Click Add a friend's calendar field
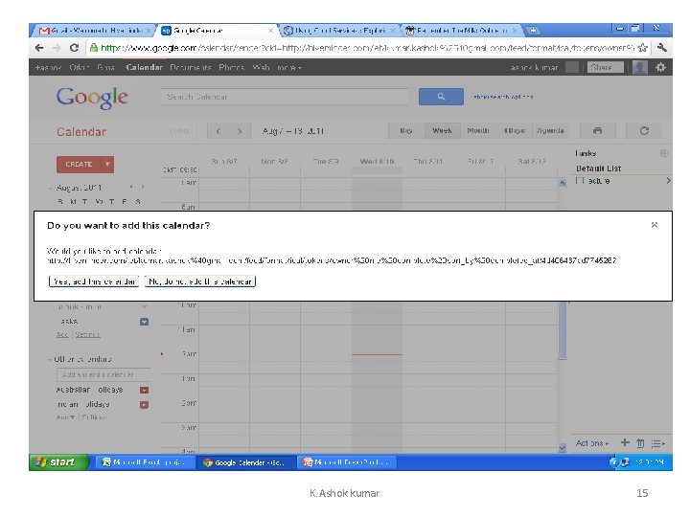The width and height of the screenshot is (690, 517). tap(103, 375)
